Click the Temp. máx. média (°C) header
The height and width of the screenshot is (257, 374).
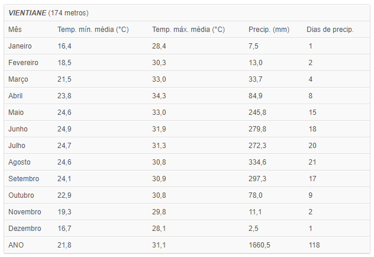click(188, 30)
